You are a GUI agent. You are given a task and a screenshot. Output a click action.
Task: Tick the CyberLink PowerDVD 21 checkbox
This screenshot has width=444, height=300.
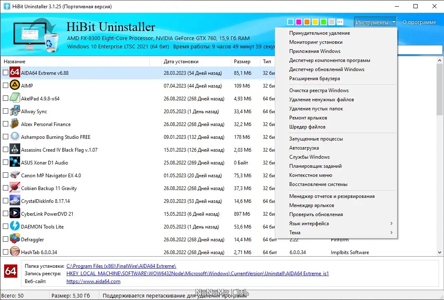point(5,214)
